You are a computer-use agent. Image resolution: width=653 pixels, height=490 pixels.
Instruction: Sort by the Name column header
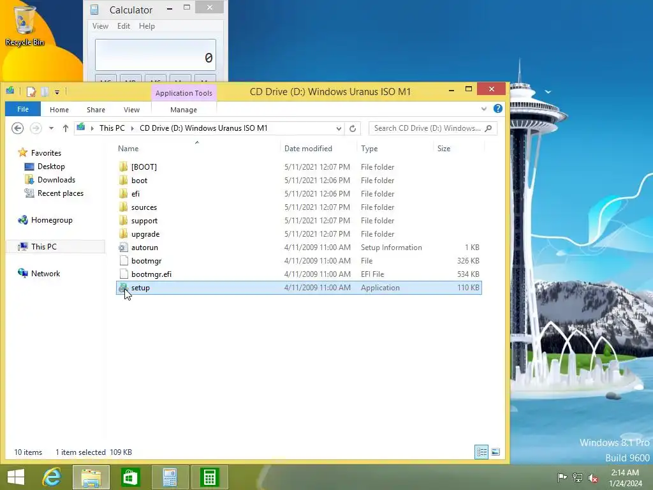pyautogui.click(x=128, y=148)
